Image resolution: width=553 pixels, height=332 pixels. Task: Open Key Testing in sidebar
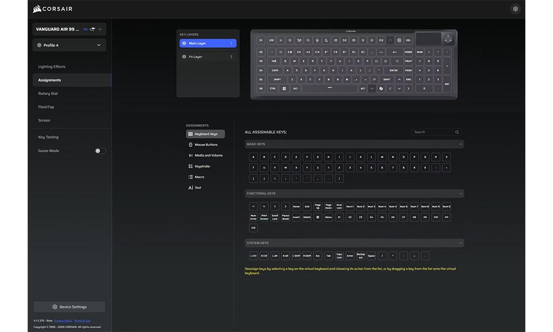48,137
